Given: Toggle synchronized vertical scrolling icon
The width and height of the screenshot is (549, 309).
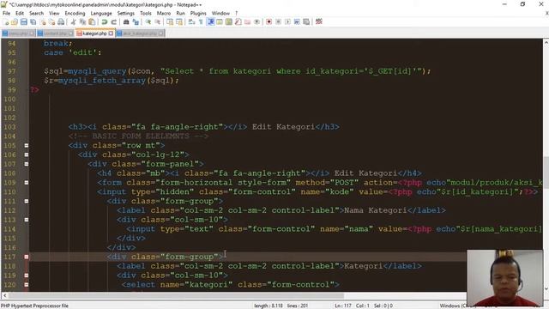Looking at the screenshot, I should (170, 21).
